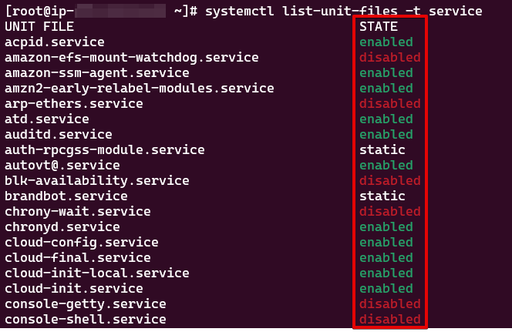
Task: Click the STATE column header
Action: click(379, 26)
